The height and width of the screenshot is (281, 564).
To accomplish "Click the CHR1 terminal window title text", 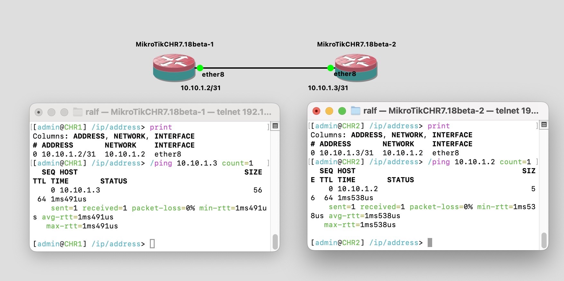I will (x=178, y=112).
